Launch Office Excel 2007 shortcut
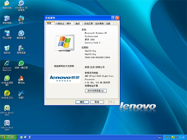The height and width of the screenshot is (140, 187). pyautogui.click(x=7, y=108)
